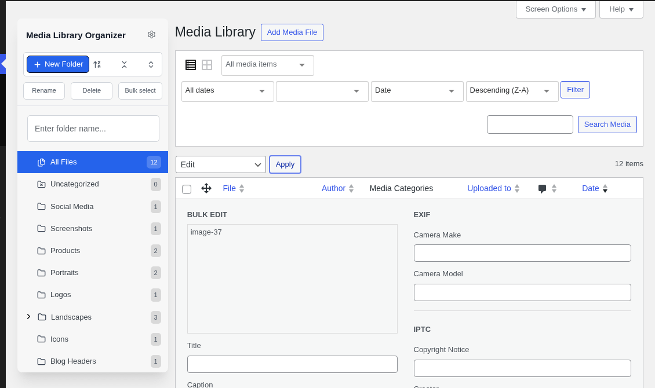Open the All dates dropdown
The image size is (655, 388).
(227, 91)
